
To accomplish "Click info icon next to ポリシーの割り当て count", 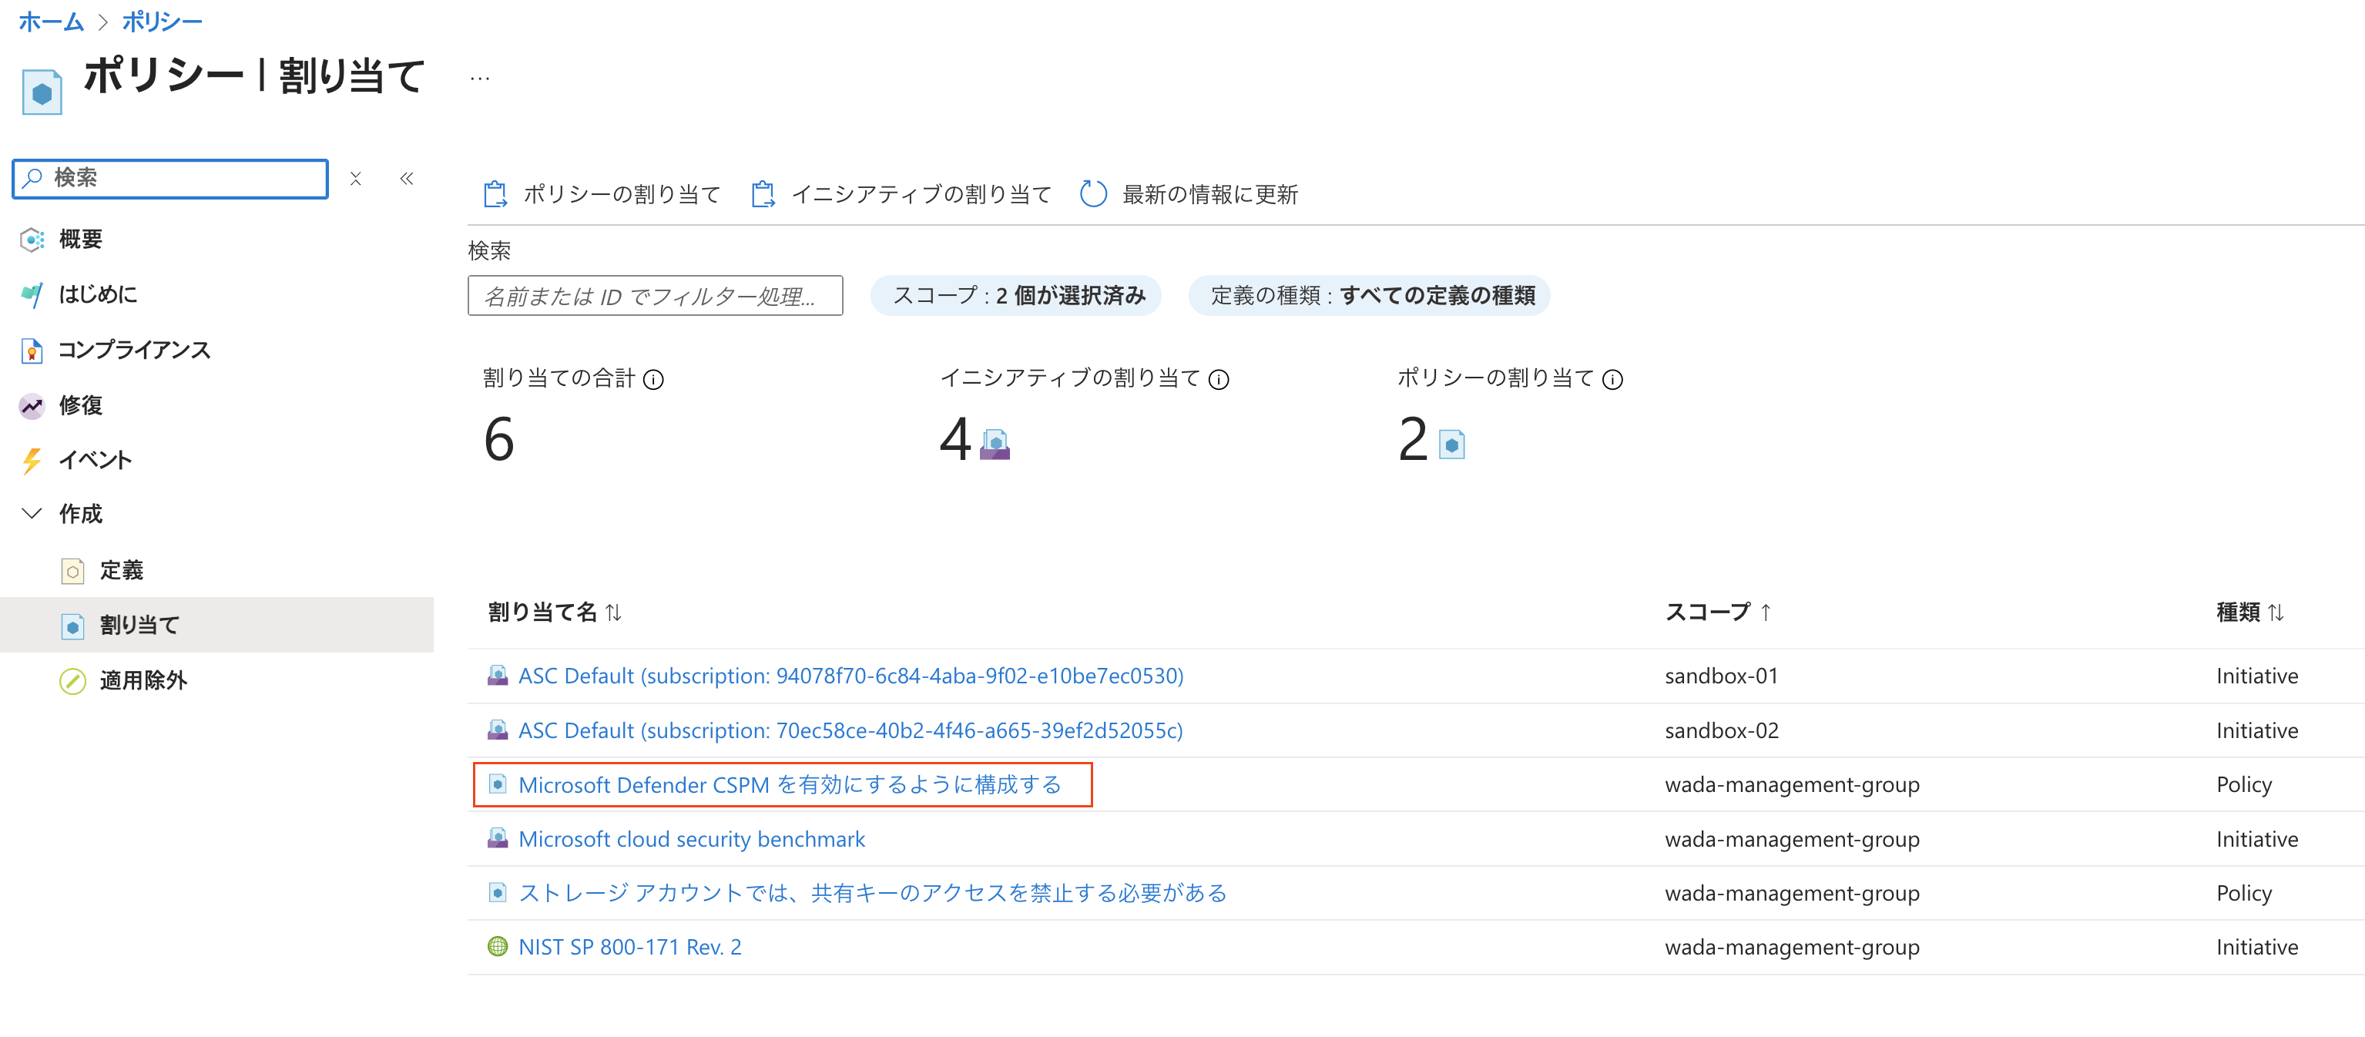I will 1613,379.
